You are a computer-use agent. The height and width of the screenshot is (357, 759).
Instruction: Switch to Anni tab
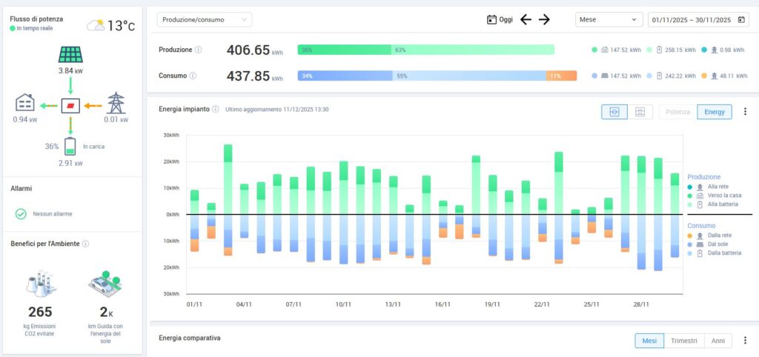point(718,341)
